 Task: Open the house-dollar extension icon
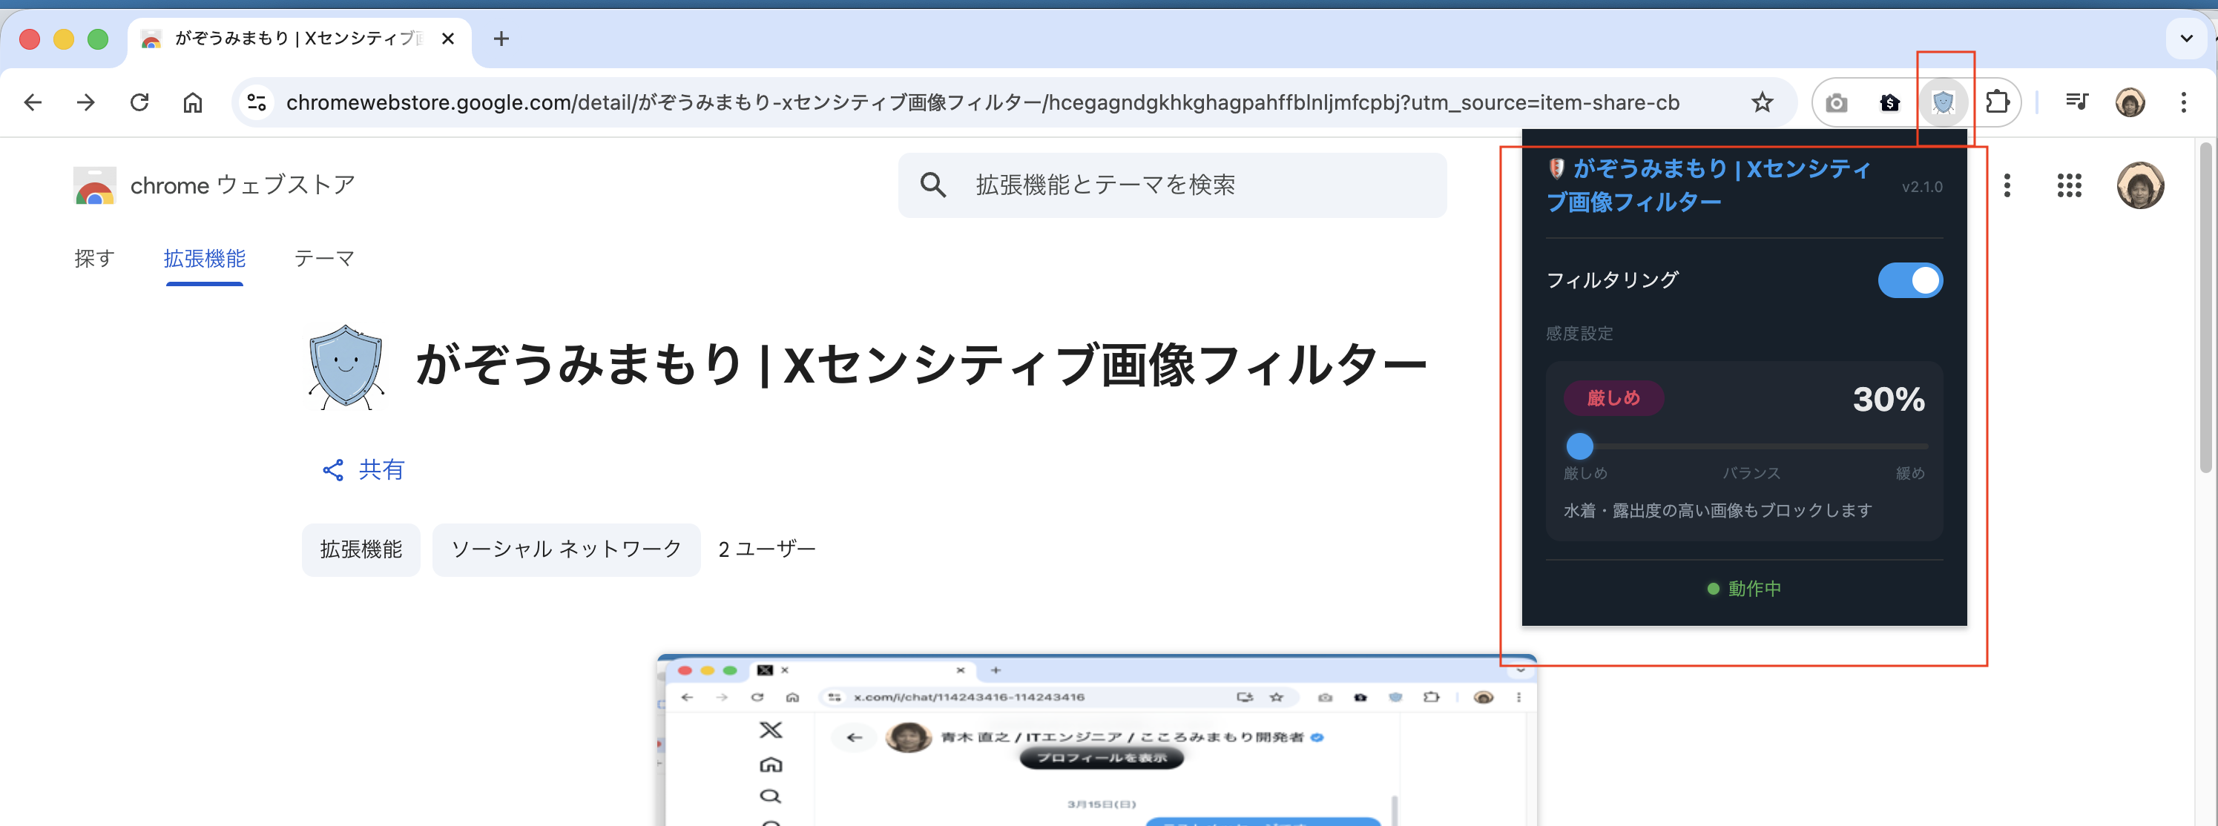(1891, 102)
